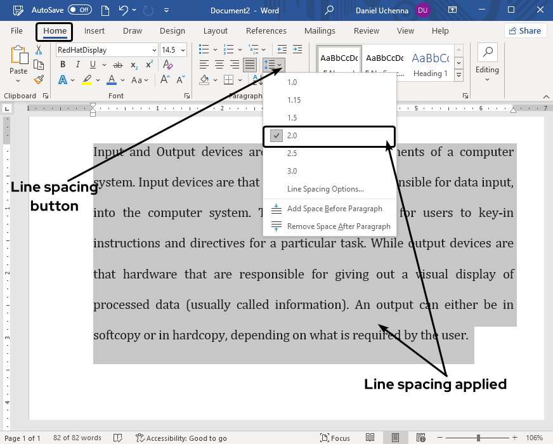Toggle justify alignment on the paragraph
This screenshot has width=553, height=444.
(x=249, y=64)
